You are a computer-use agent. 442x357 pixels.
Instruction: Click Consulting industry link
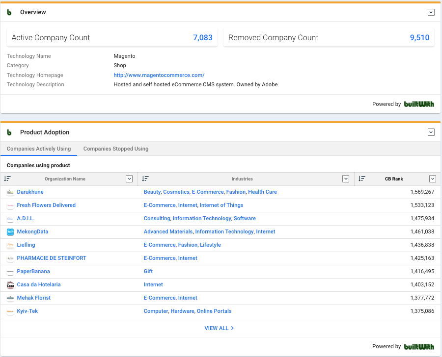tap(157, 219)
